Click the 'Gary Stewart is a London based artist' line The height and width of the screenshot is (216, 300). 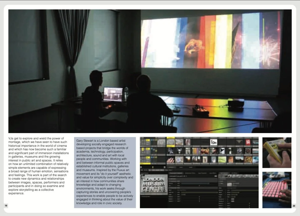pyautogui.click(x=101, y=140)
